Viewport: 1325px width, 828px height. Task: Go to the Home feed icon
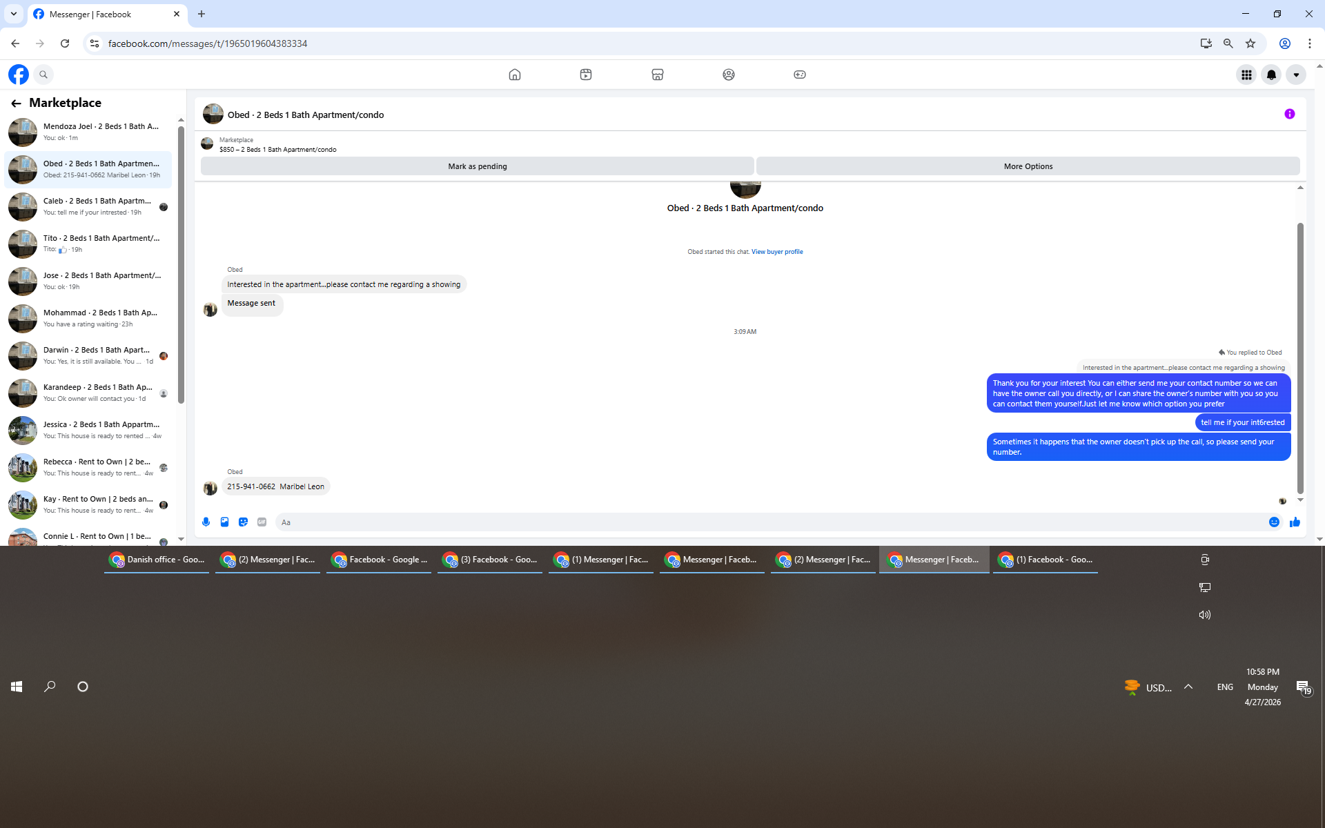(515, 75)
